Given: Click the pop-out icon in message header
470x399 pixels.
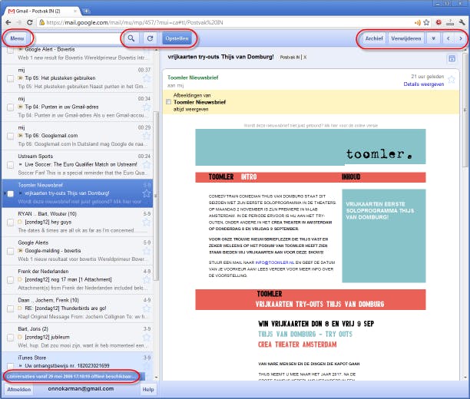Looking at the screenshot, I should 452,58.
